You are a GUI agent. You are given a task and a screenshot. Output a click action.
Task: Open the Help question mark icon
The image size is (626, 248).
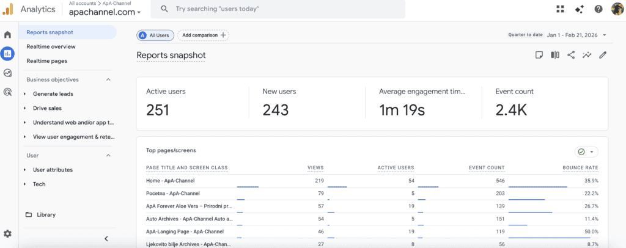tap(598, 9)
